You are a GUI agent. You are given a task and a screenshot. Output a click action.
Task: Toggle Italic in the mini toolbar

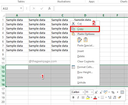[78, 97]
